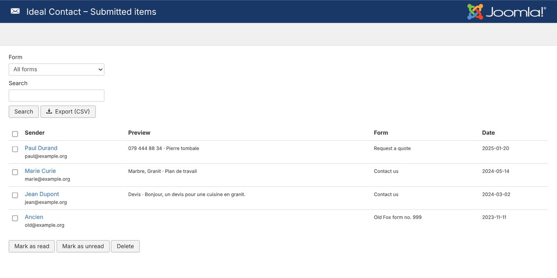Click the Preview column header
557x278 pixels.
pyautogui.click(x=139, y=133)
